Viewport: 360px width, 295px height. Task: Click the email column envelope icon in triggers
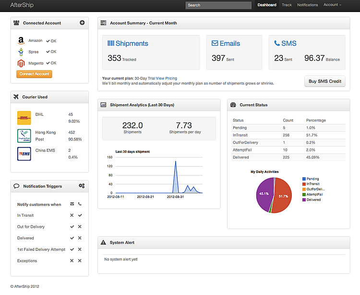coord(72,204)
